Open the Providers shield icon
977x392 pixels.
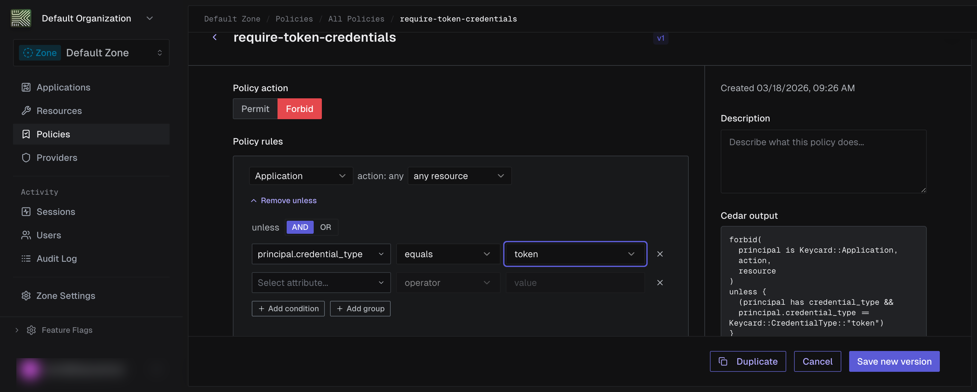(x=26, y=158)
